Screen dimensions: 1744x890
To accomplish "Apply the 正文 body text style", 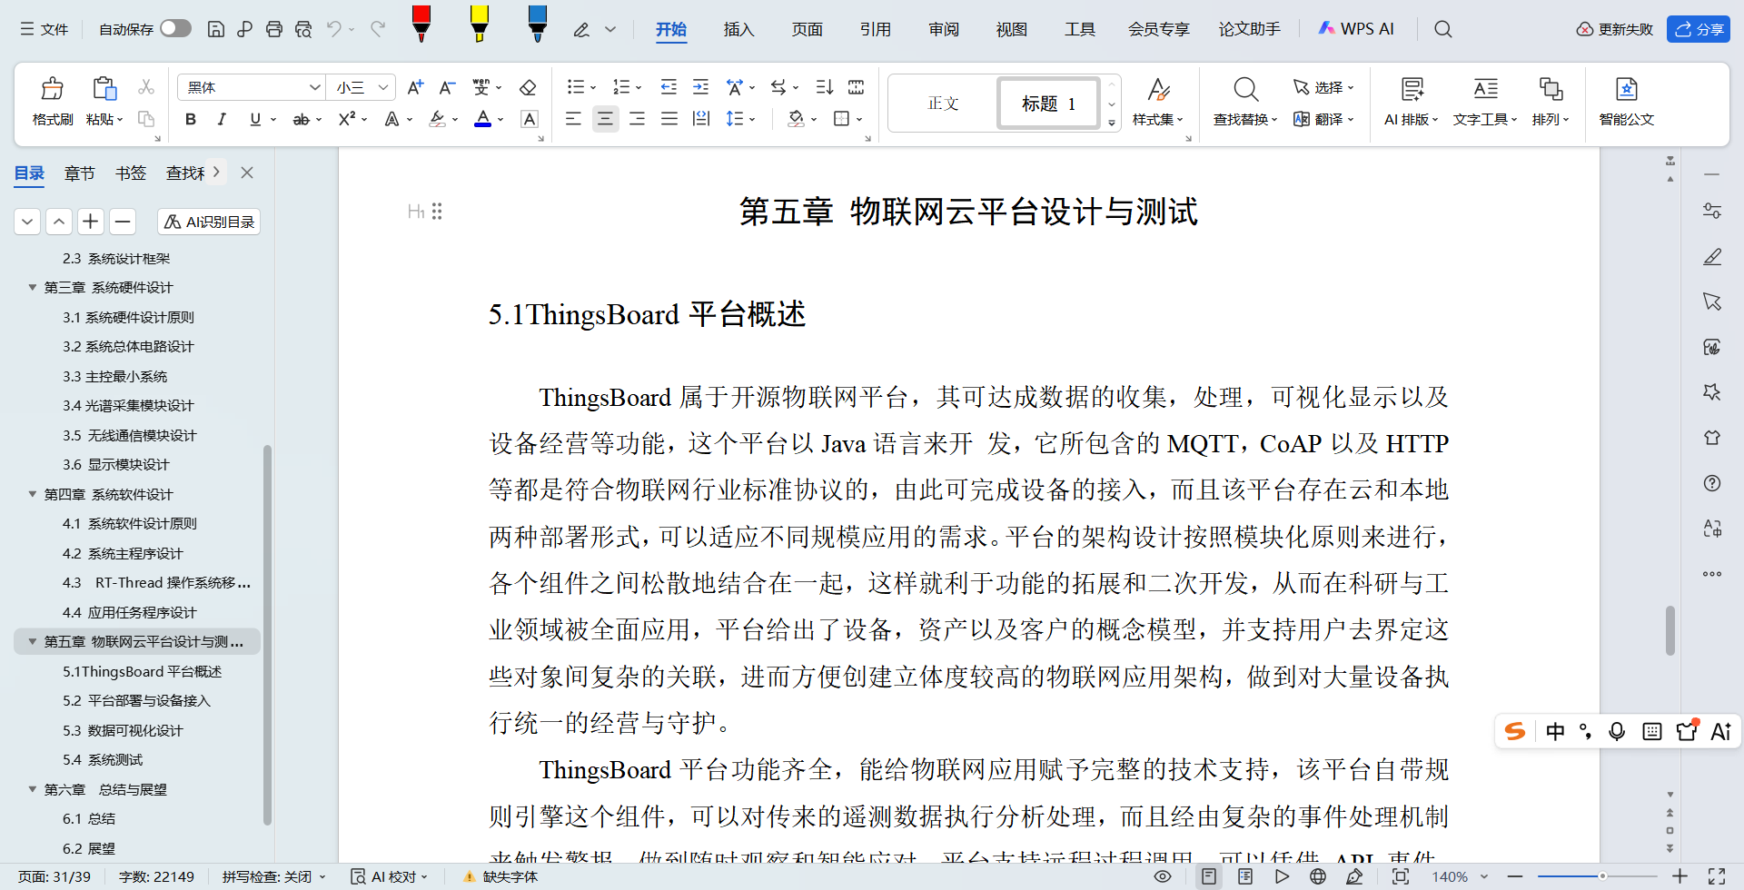I will pyautogui.click(x=943, y=104).
